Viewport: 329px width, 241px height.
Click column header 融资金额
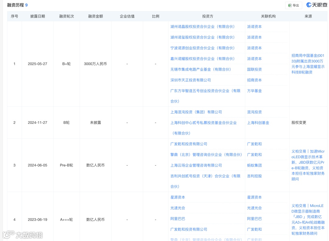pos(95,16)
